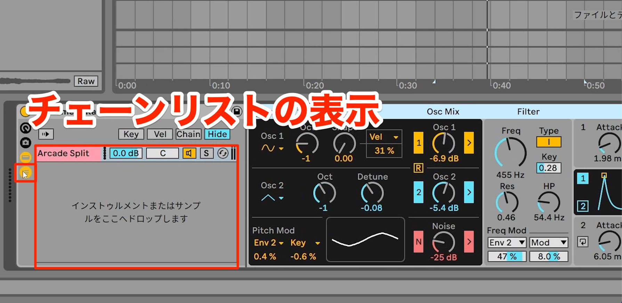The image size is (622, 303).
Task: Select the Arcade Split chain
Action: 68,153
